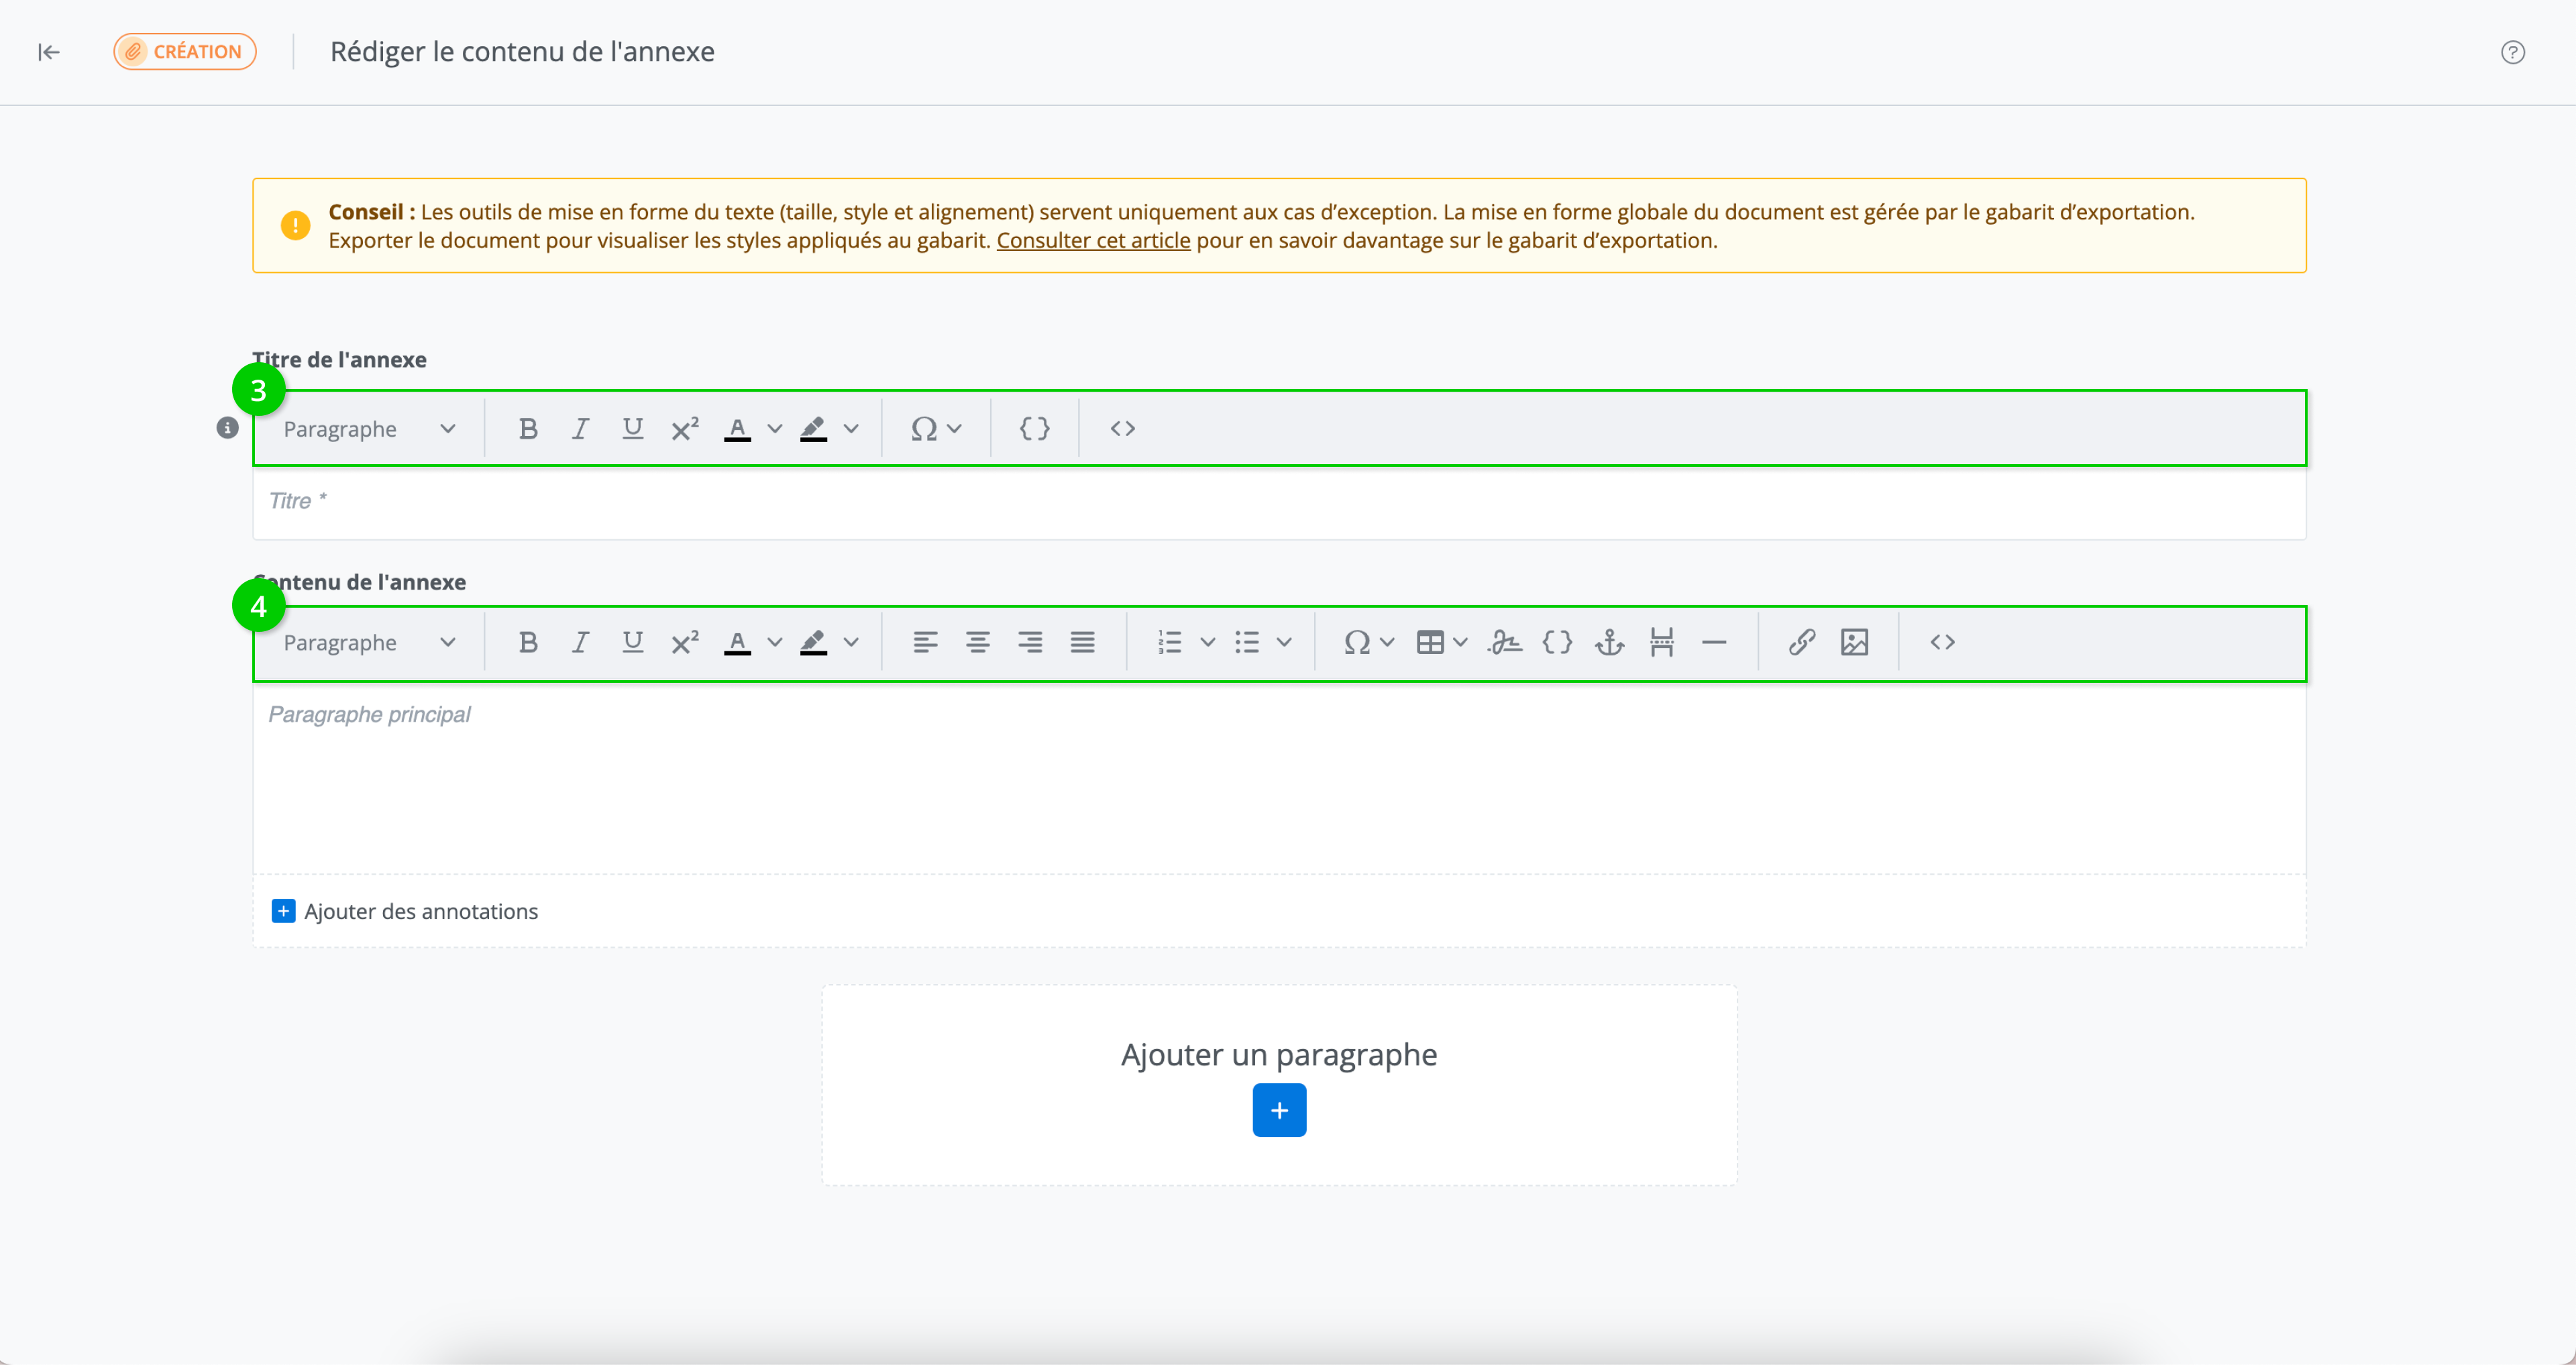
Task: Insert an image in annexe content
Action: 1854,642
